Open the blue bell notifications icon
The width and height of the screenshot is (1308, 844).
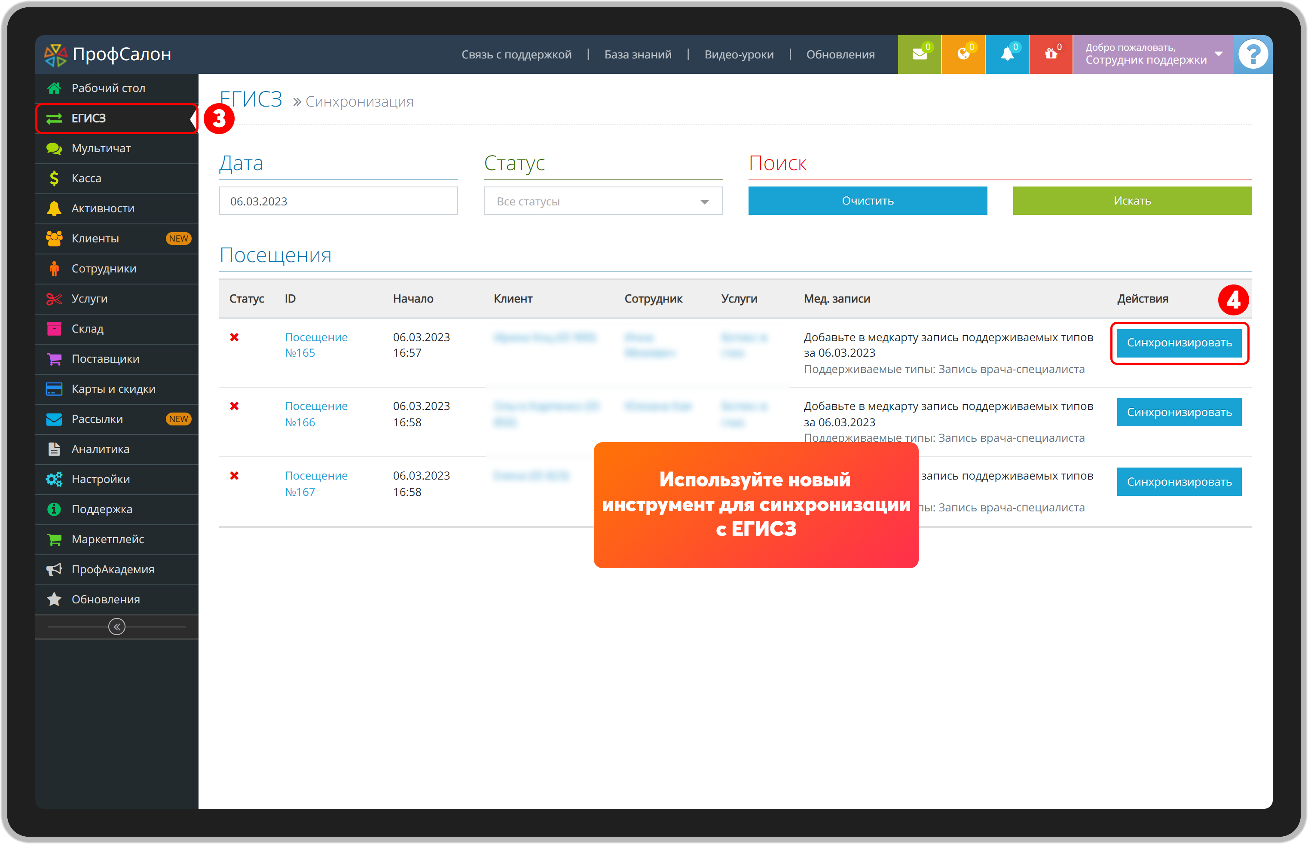1007,54
